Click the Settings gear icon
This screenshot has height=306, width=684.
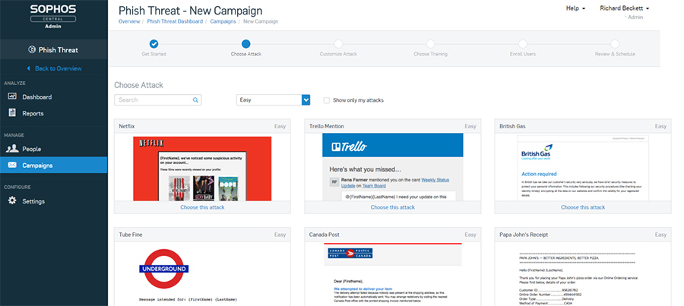(12, 201)
